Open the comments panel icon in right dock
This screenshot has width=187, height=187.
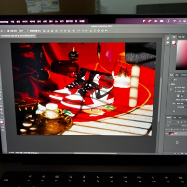pyautogui.click(x=167, y=43)
